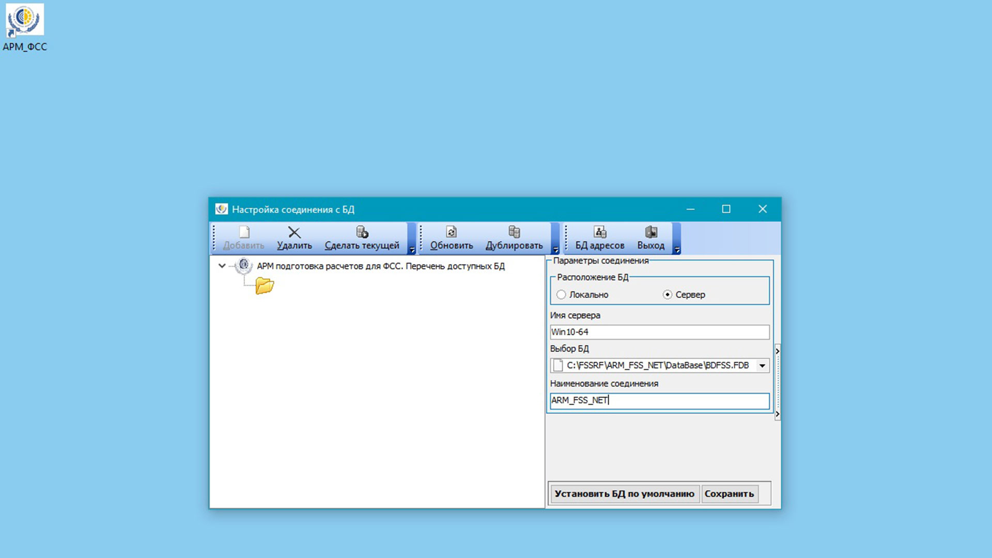Open the Выбор БД dropdown arrow

(762, 365)
